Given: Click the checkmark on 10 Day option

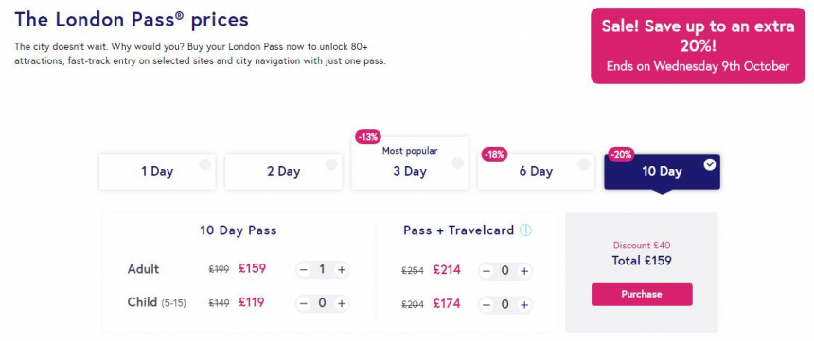Looking at the screenshot, I should [710, 164].
